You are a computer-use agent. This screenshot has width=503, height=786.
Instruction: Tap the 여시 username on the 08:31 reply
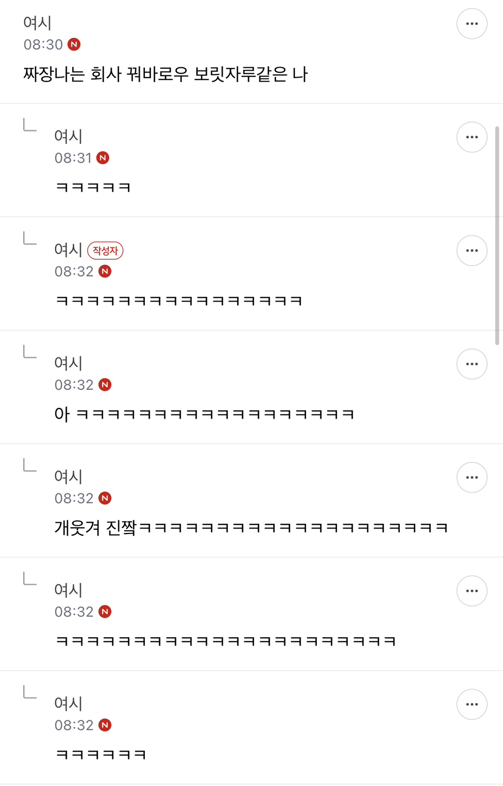[68, 136]
